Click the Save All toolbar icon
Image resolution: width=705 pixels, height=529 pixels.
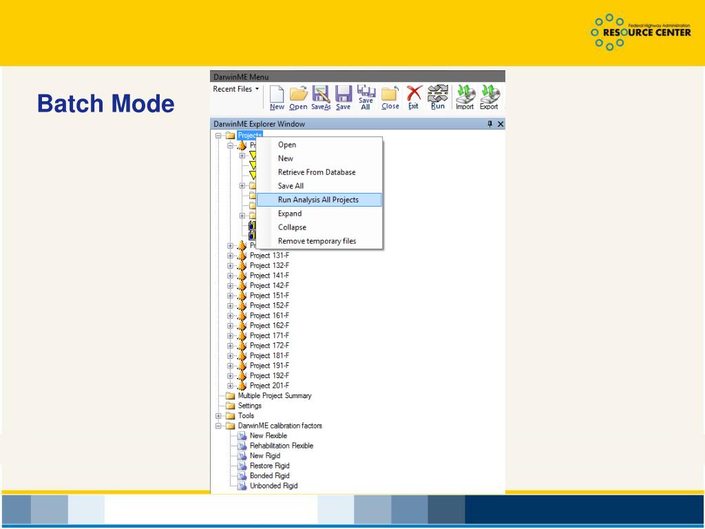pos(365,95)
